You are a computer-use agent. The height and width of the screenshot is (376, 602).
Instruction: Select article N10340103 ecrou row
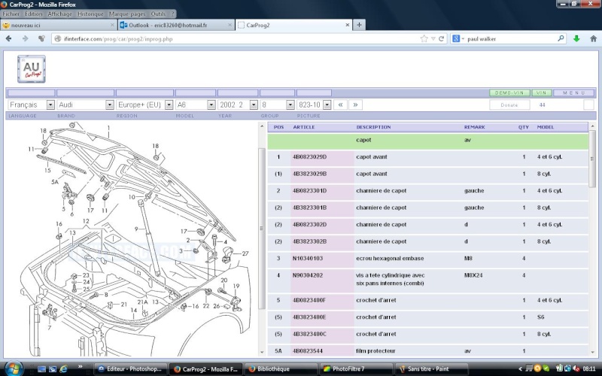pyautogui.click(x=427, y=258)
